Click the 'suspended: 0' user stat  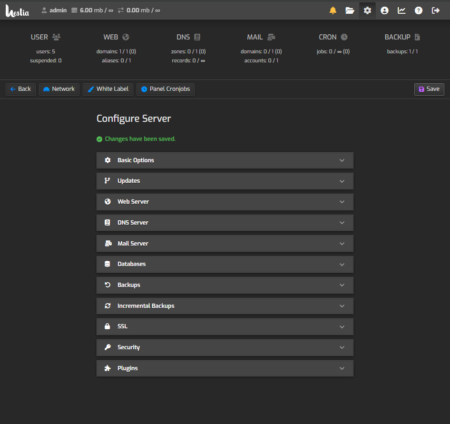coord(46,60)
